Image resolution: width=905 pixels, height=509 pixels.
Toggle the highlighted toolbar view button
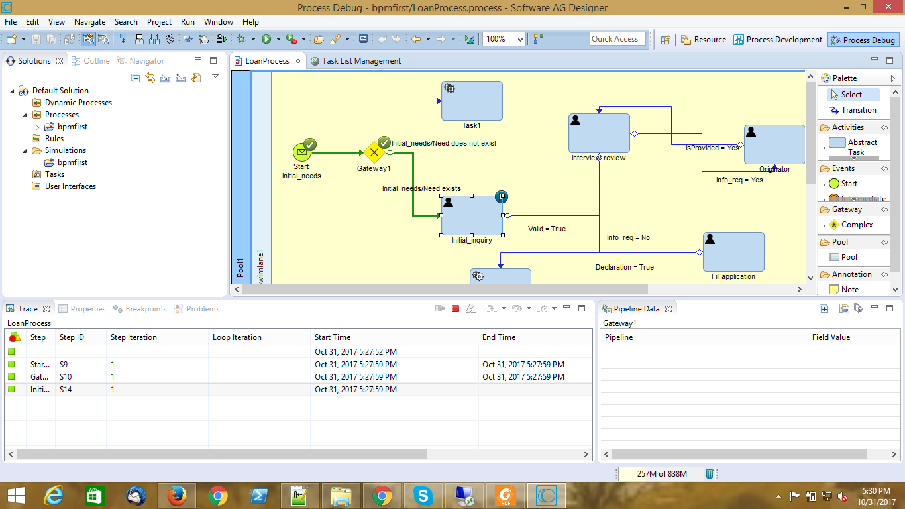point(88,40)
